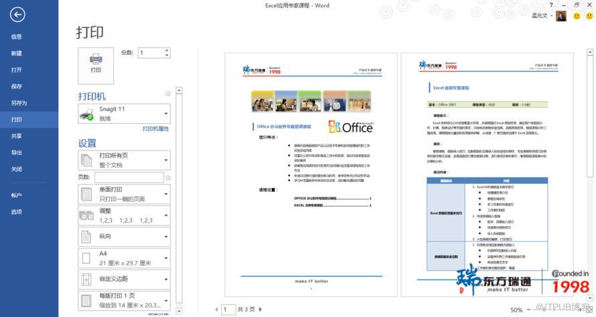Open 导出 in the sidebar

(x=16, y=152)
